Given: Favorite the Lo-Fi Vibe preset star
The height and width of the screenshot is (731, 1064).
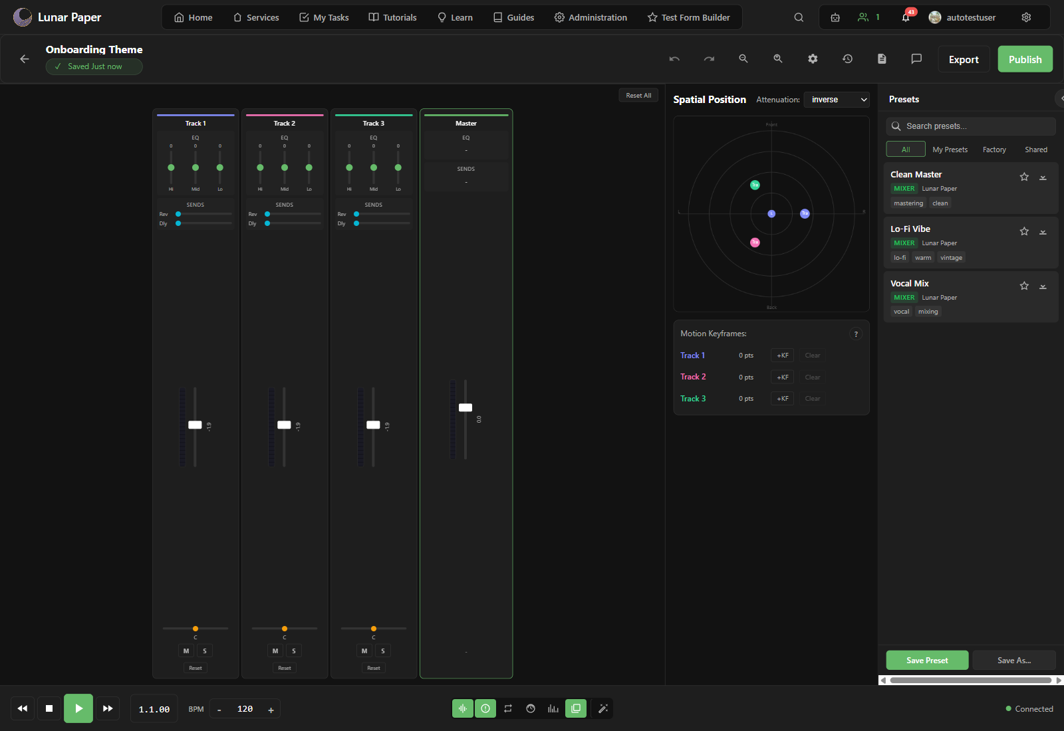Looking at the screenshot, I should coord(1024,231).
